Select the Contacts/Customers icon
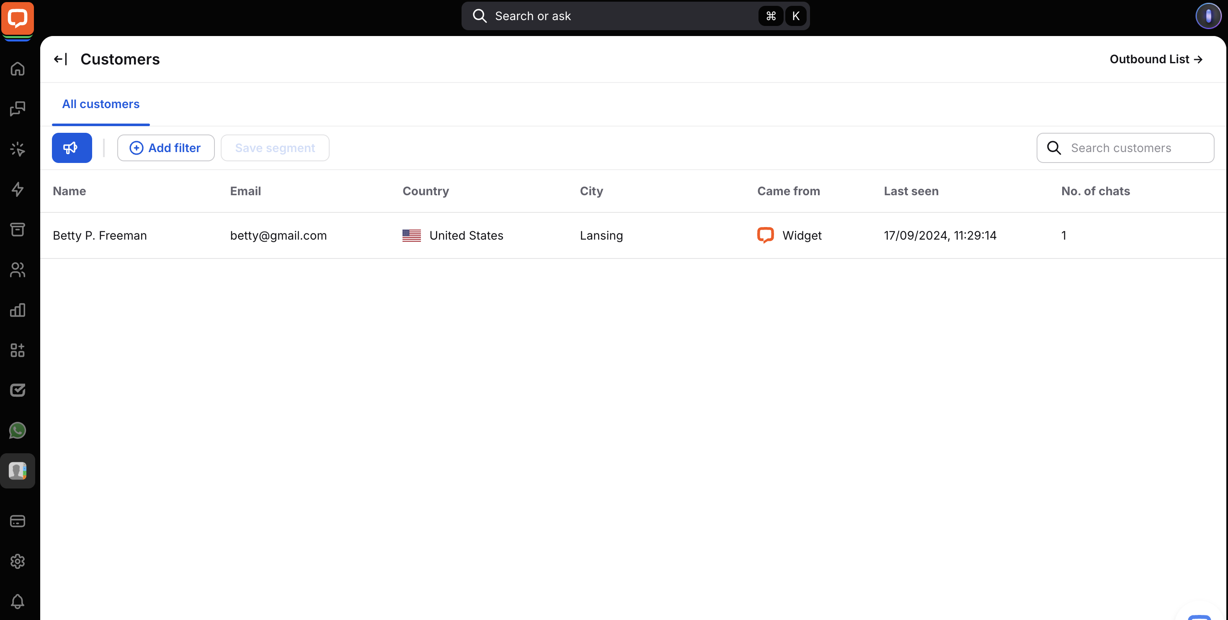Viewport: 1228px width, 620px height. tap(18, 270)
